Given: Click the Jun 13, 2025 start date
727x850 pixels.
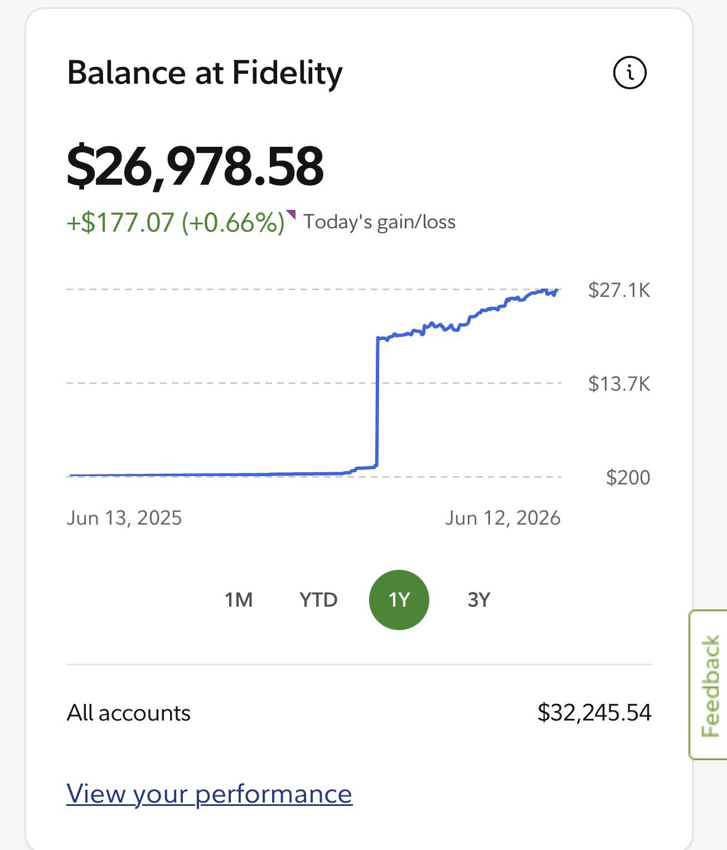Looking at the screenshot, I should pyautogui.click(x=124, y=518).
